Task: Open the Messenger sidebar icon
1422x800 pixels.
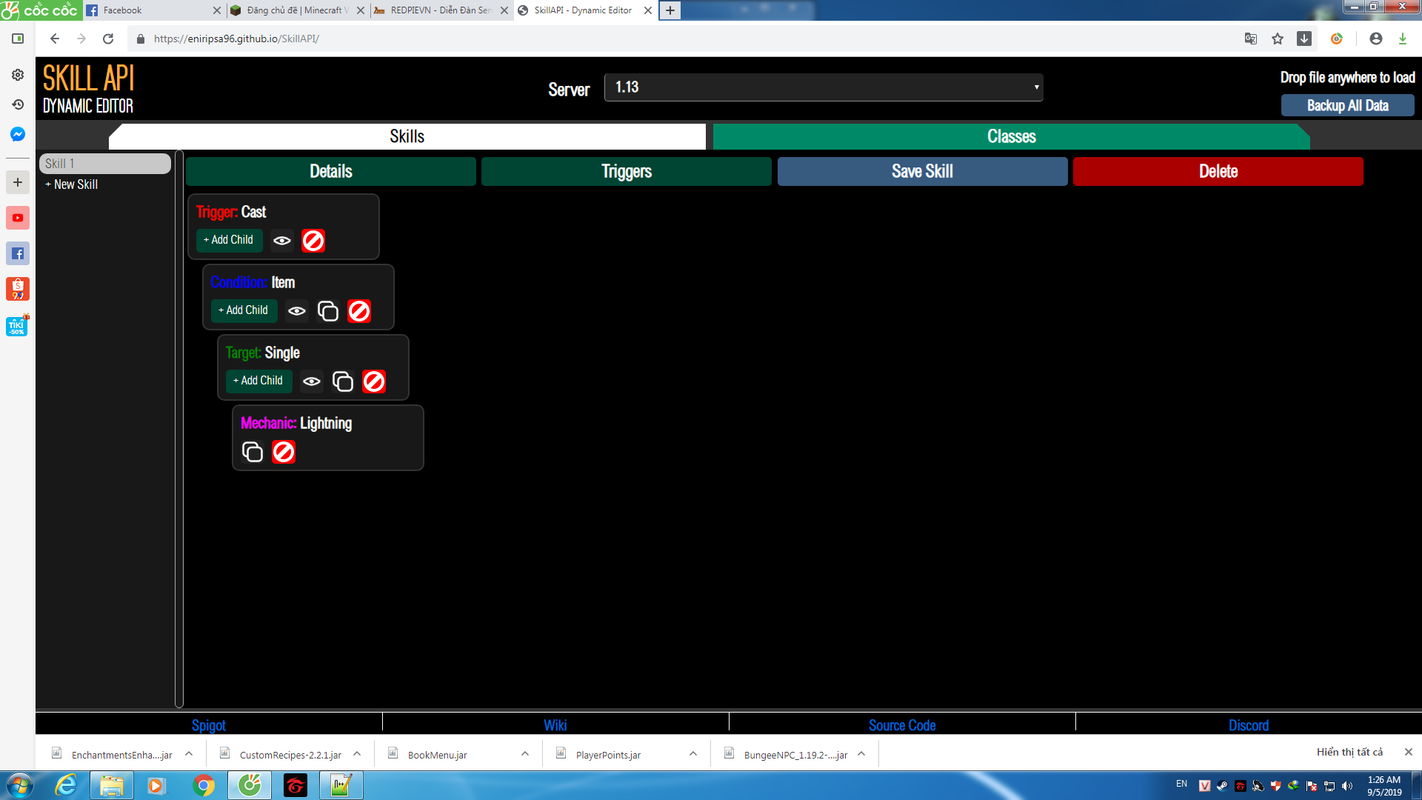Action: tap(18, 134)
